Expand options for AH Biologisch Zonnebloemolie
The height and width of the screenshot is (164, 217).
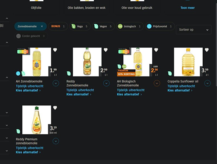click(x=157, y=83)
